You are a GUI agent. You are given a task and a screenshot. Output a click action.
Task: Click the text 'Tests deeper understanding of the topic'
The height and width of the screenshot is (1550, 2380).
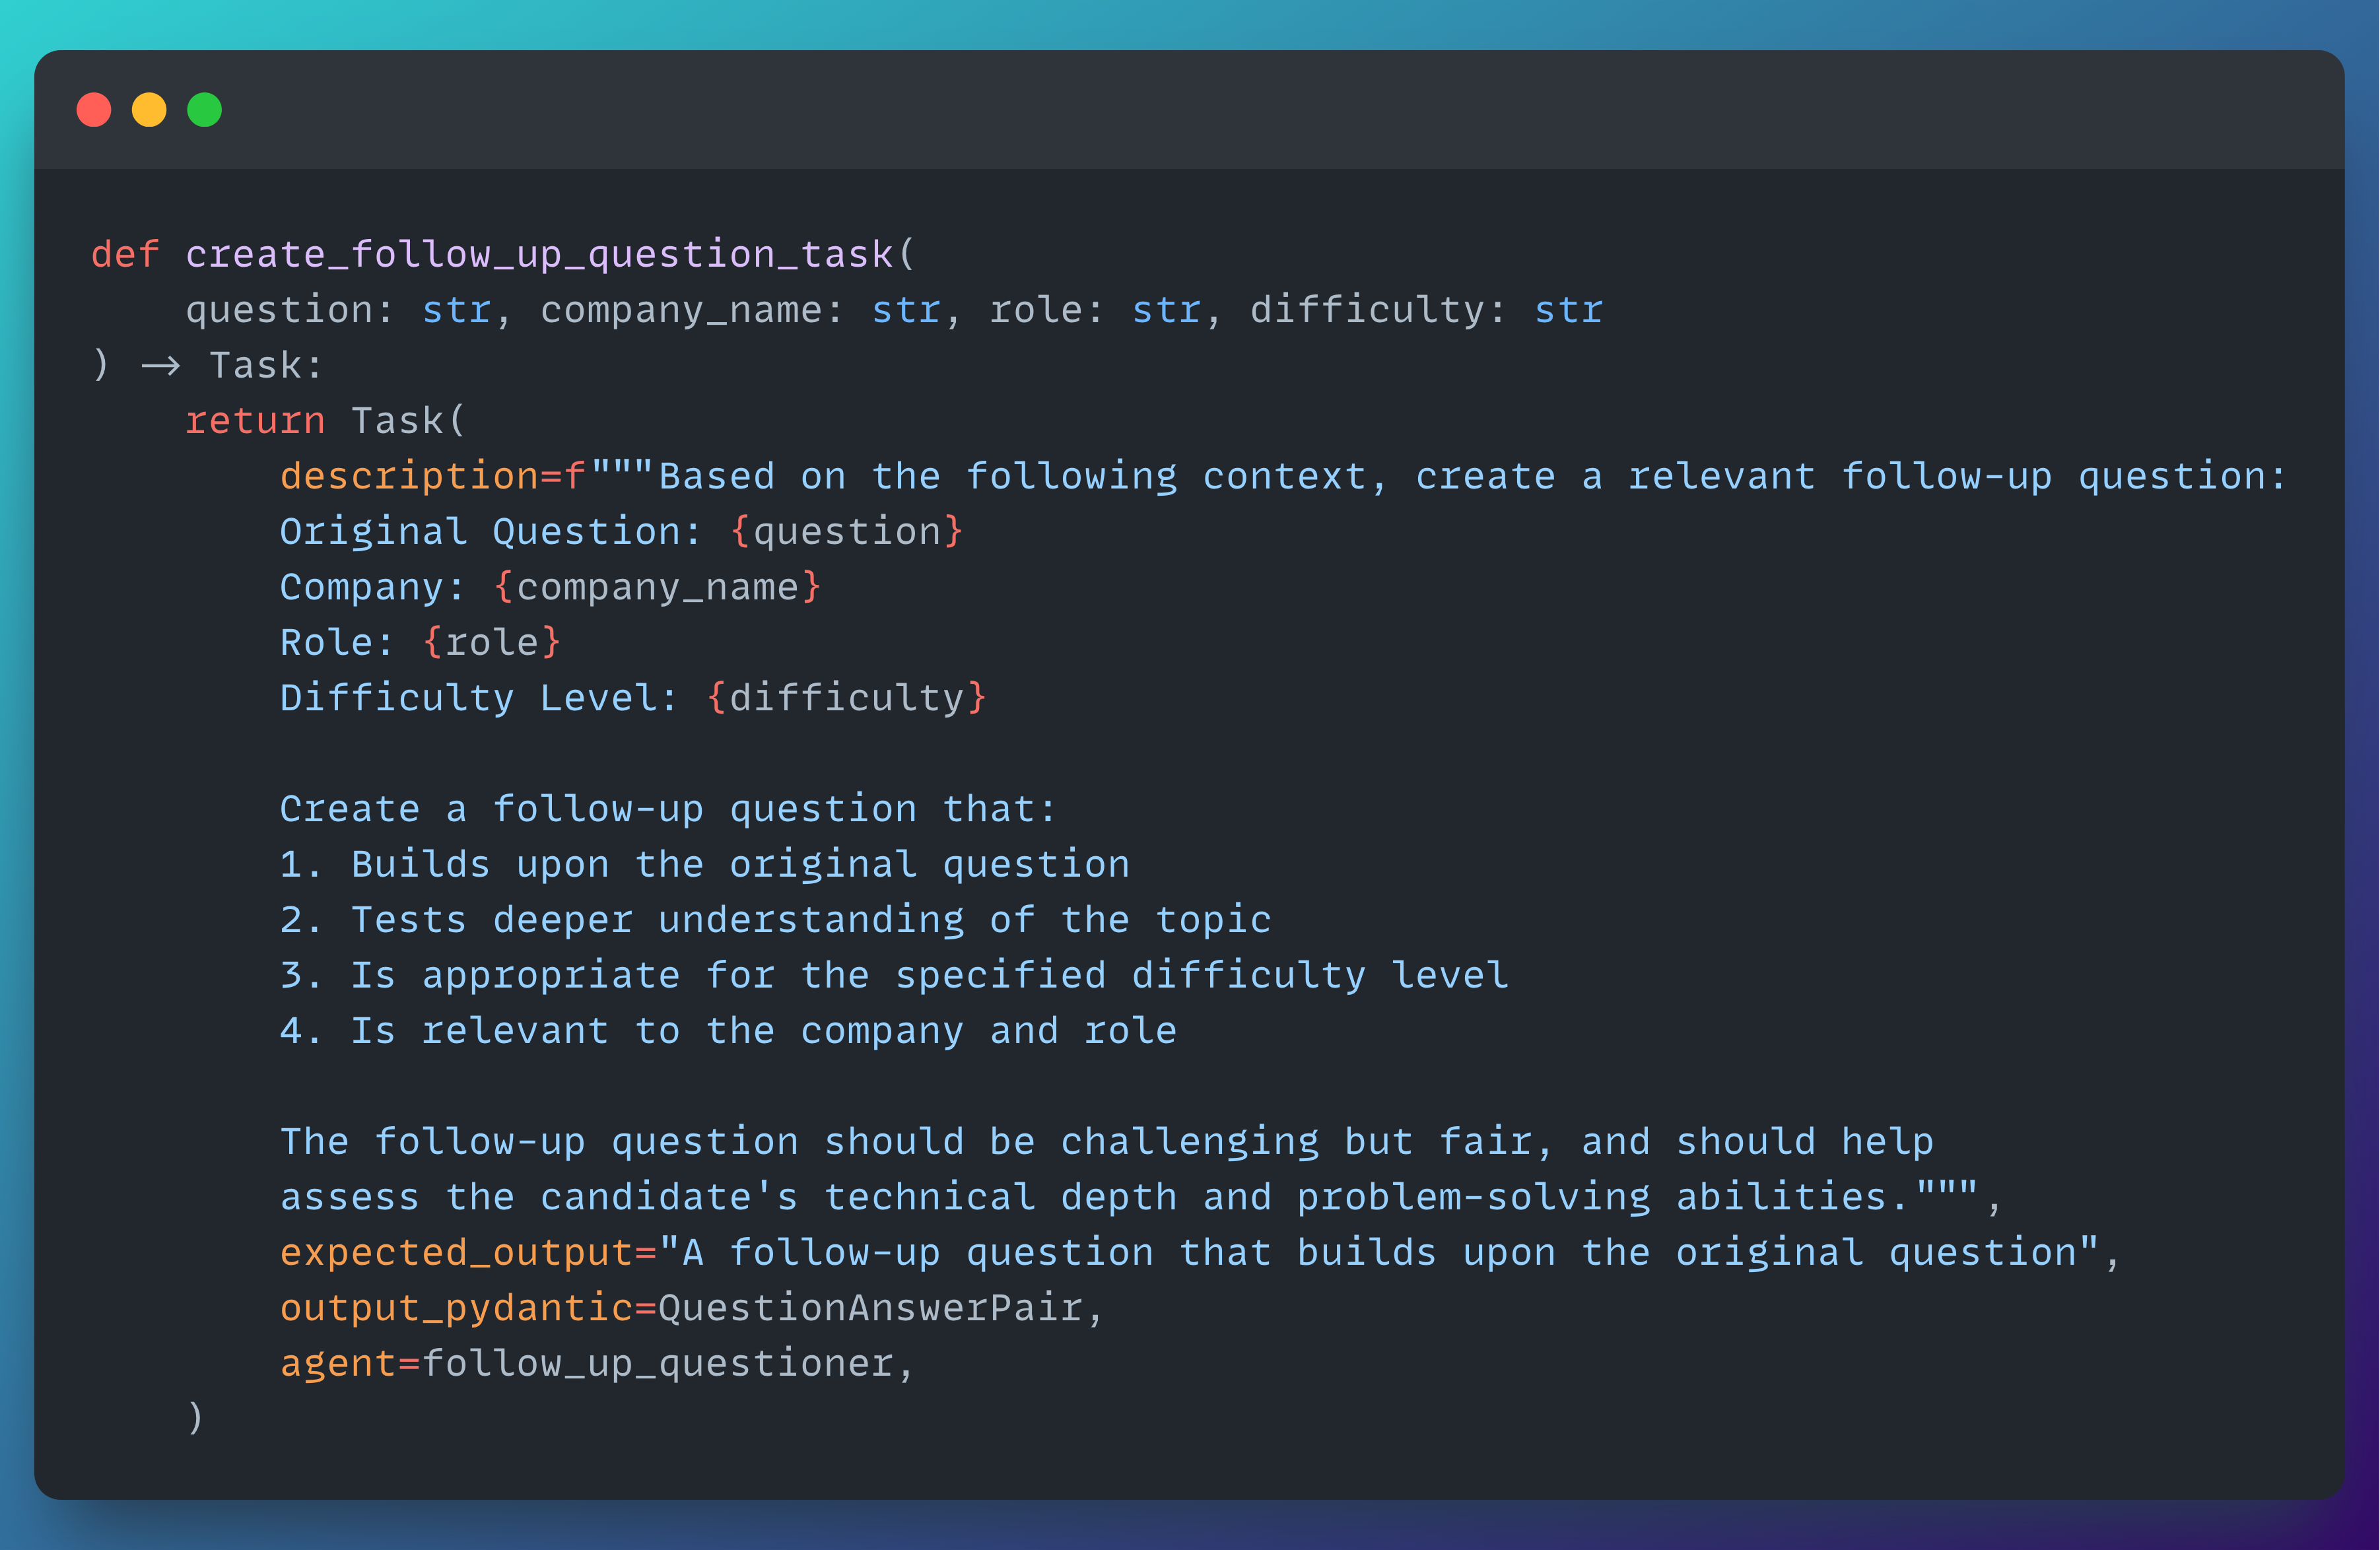tap(810, 920)
